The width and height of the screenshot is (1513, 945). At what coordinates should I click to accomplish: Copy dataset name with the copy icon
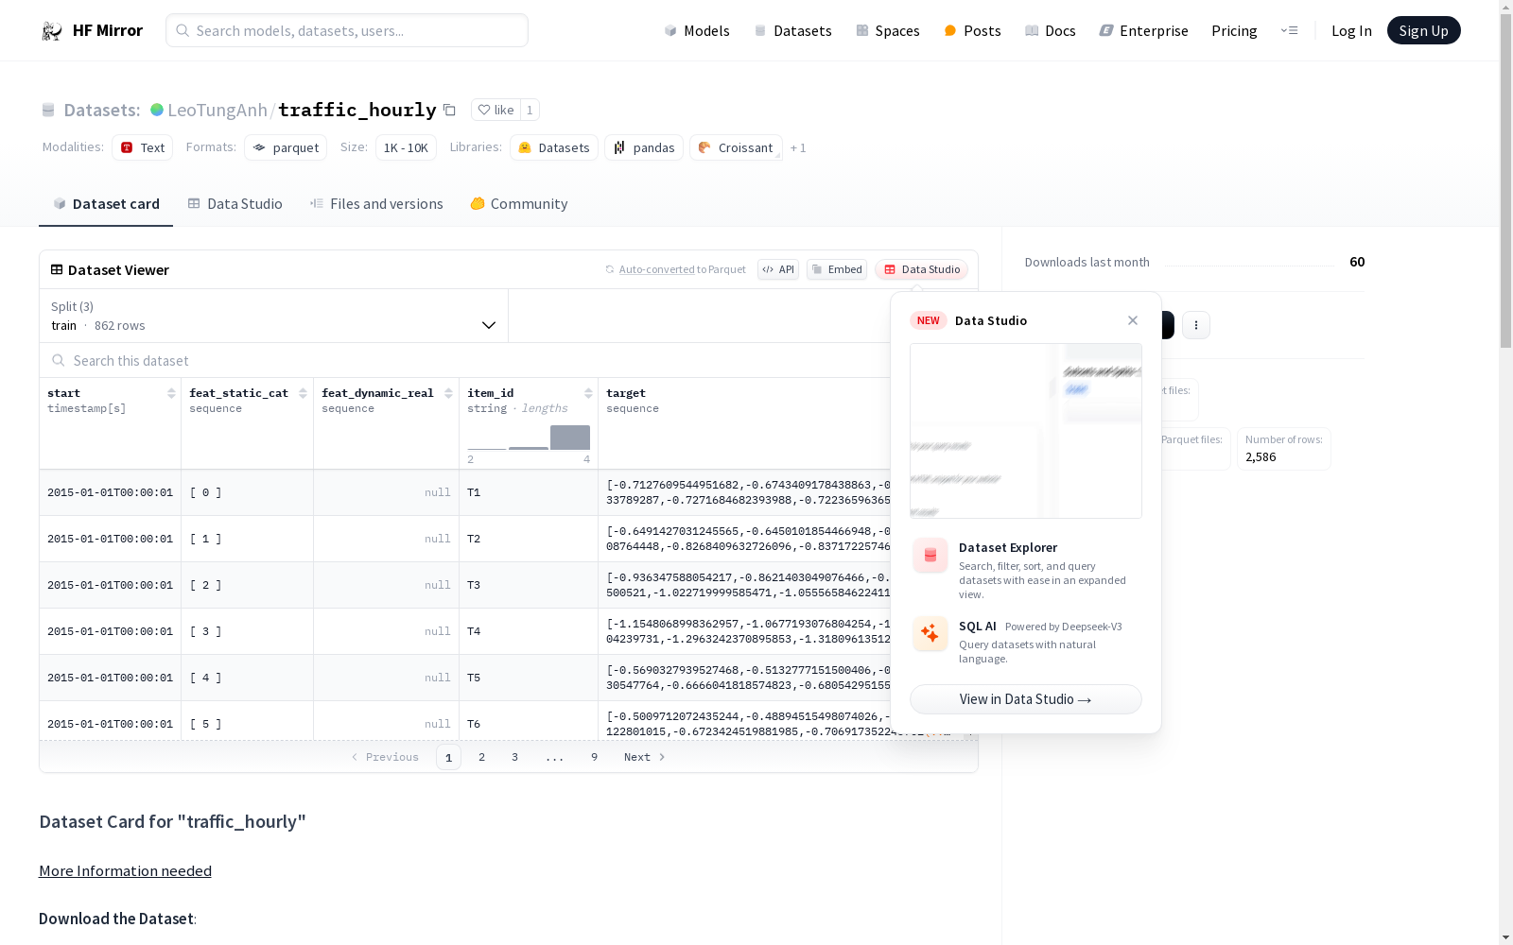[450, 111]
